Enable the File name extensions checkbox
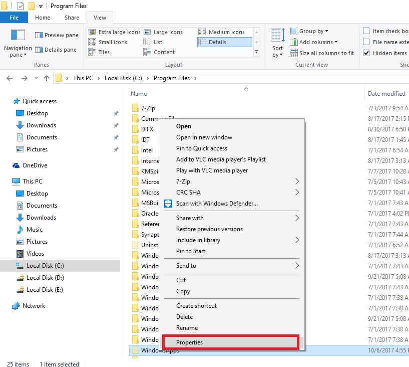 (x=367, y=42)
